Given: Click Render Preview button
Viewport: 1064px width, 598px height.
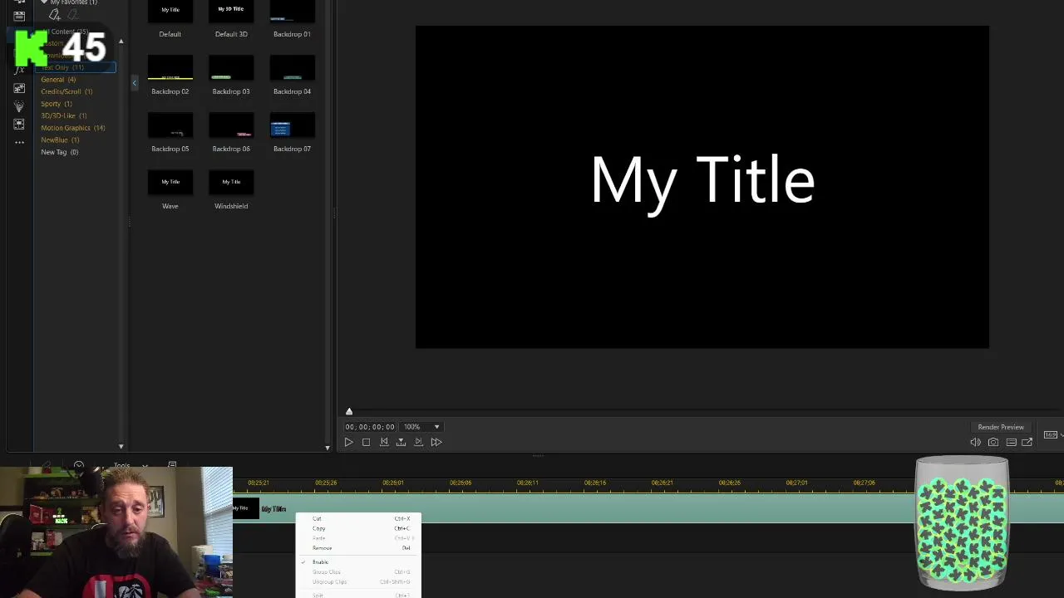Looking at the screenshot, I should (1001, 427).
